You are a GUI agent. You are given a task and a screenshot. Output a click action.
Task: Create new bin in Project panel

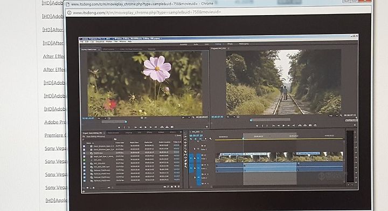pos(172,187)
